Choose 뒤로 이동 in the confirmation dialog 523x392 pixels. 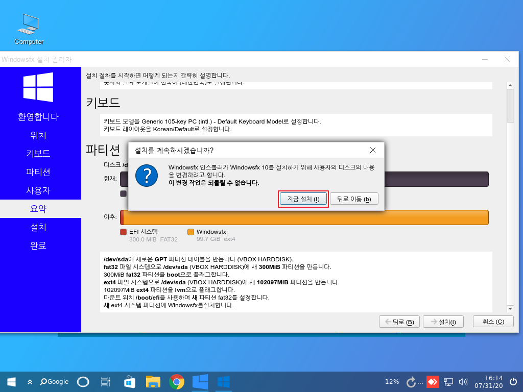tap(354, 199)
